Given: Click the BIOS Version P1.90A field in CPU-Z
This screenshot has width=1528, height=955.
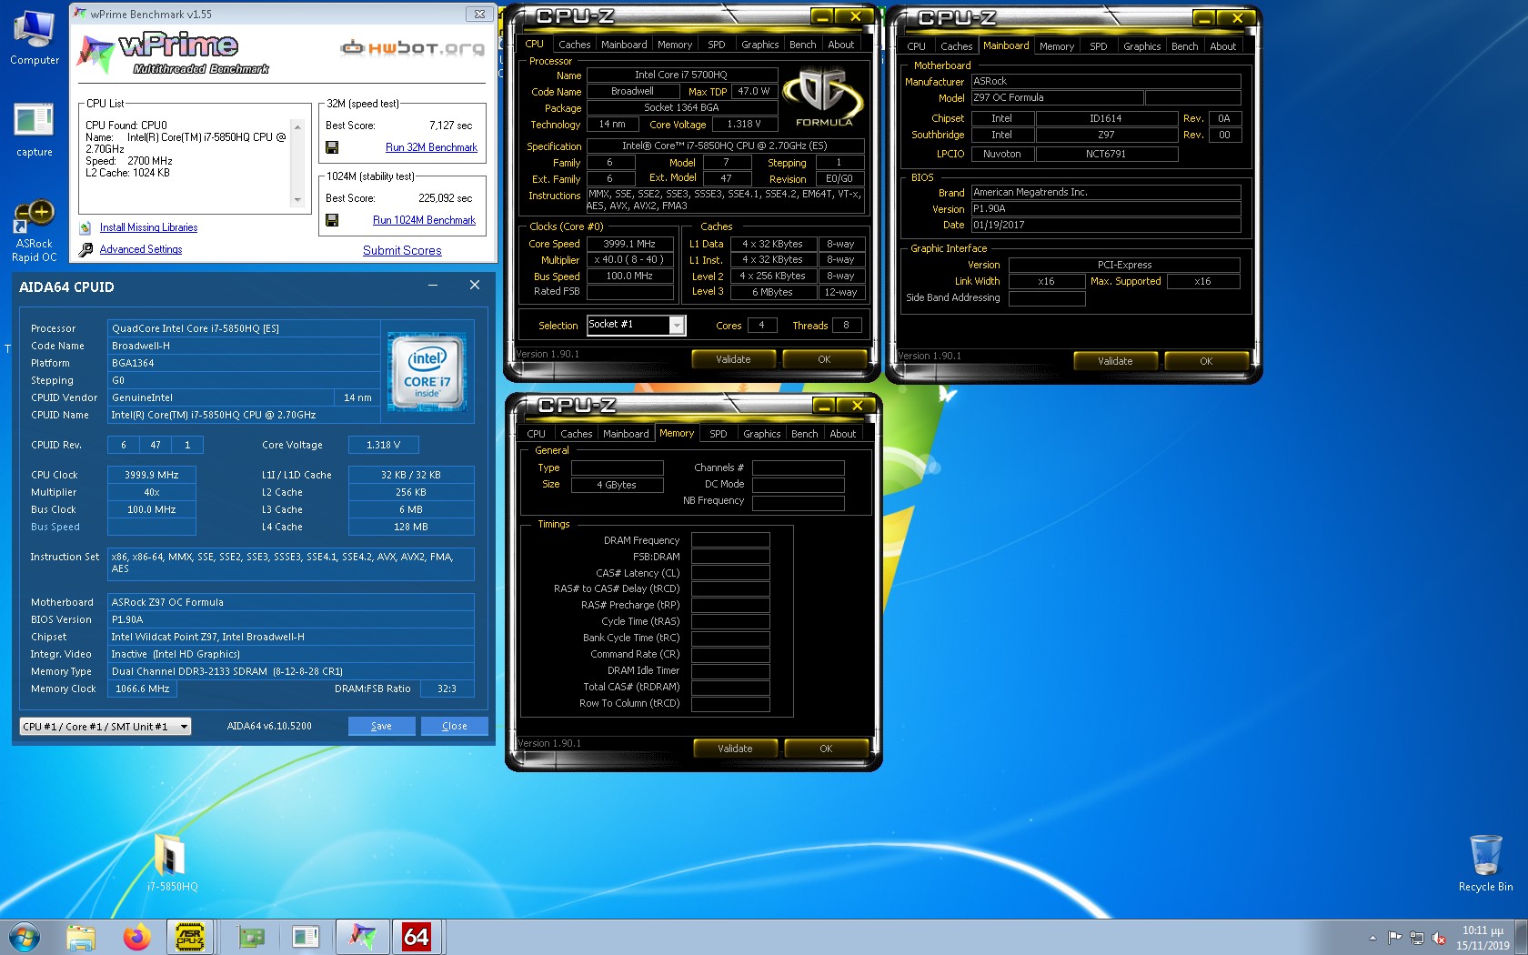Looking at the screenshot, I should (1106, 208).
